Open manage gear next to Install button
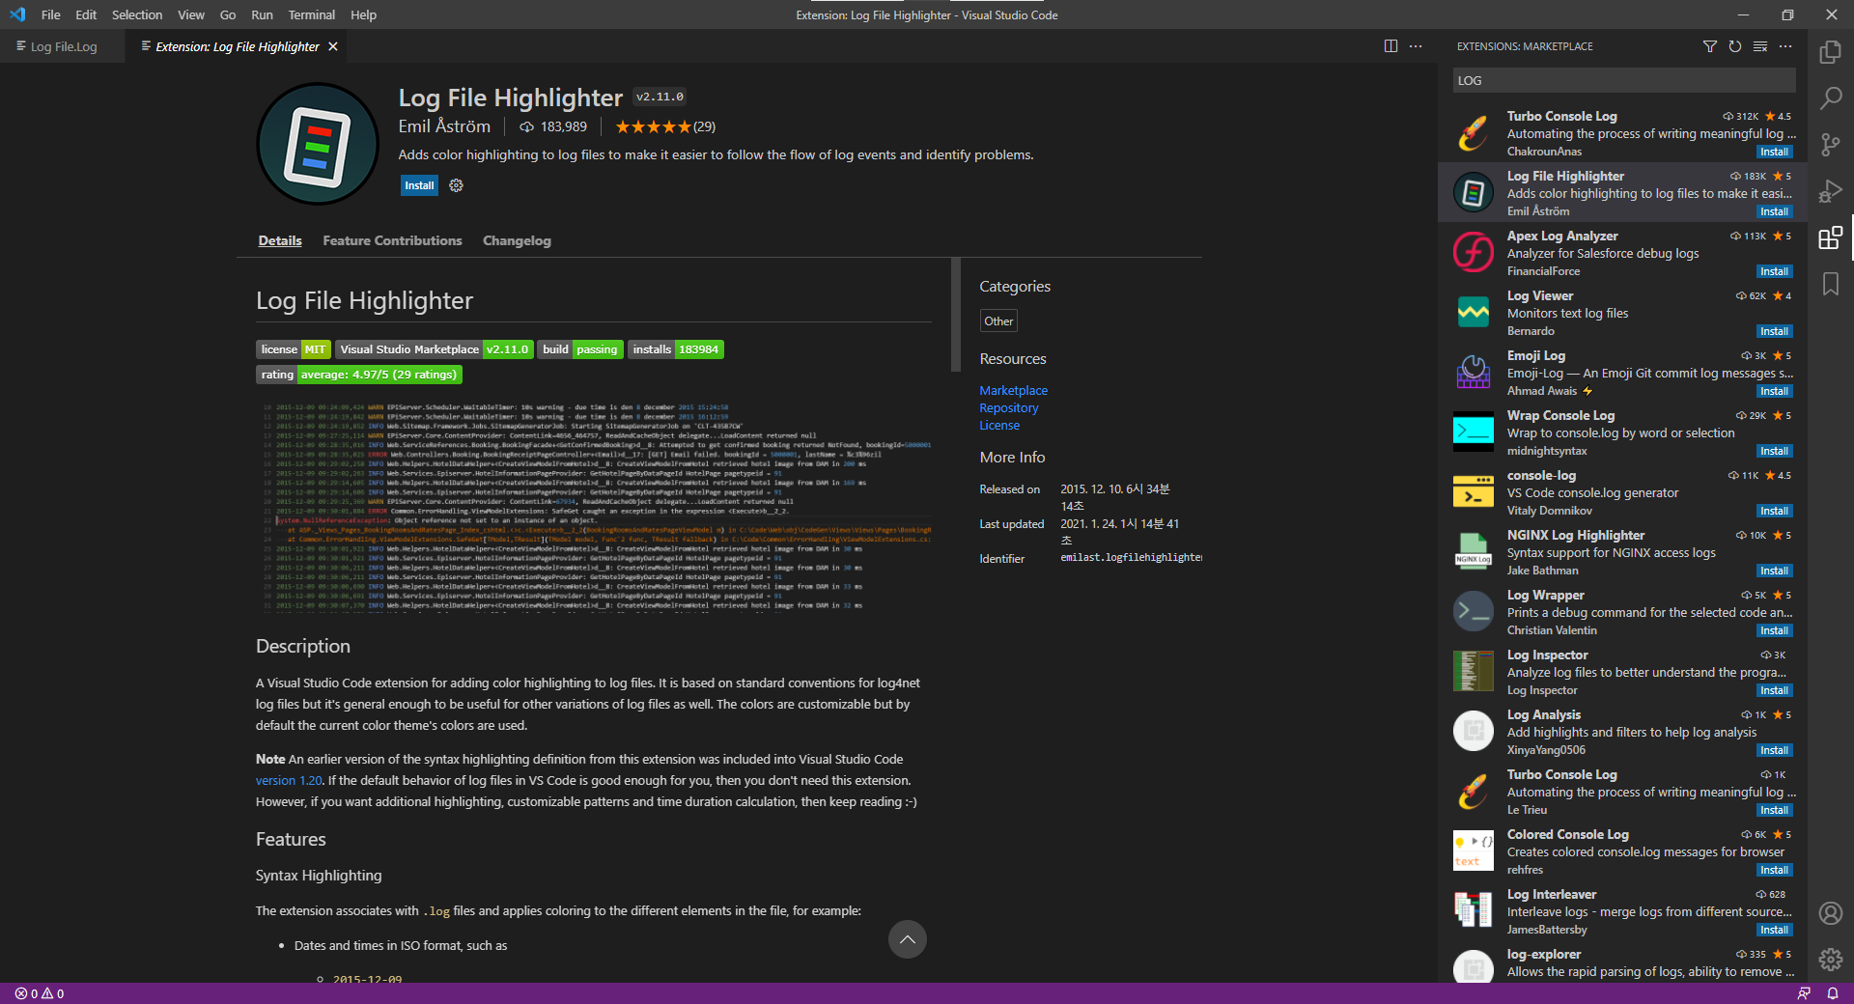 pos(456,185)
